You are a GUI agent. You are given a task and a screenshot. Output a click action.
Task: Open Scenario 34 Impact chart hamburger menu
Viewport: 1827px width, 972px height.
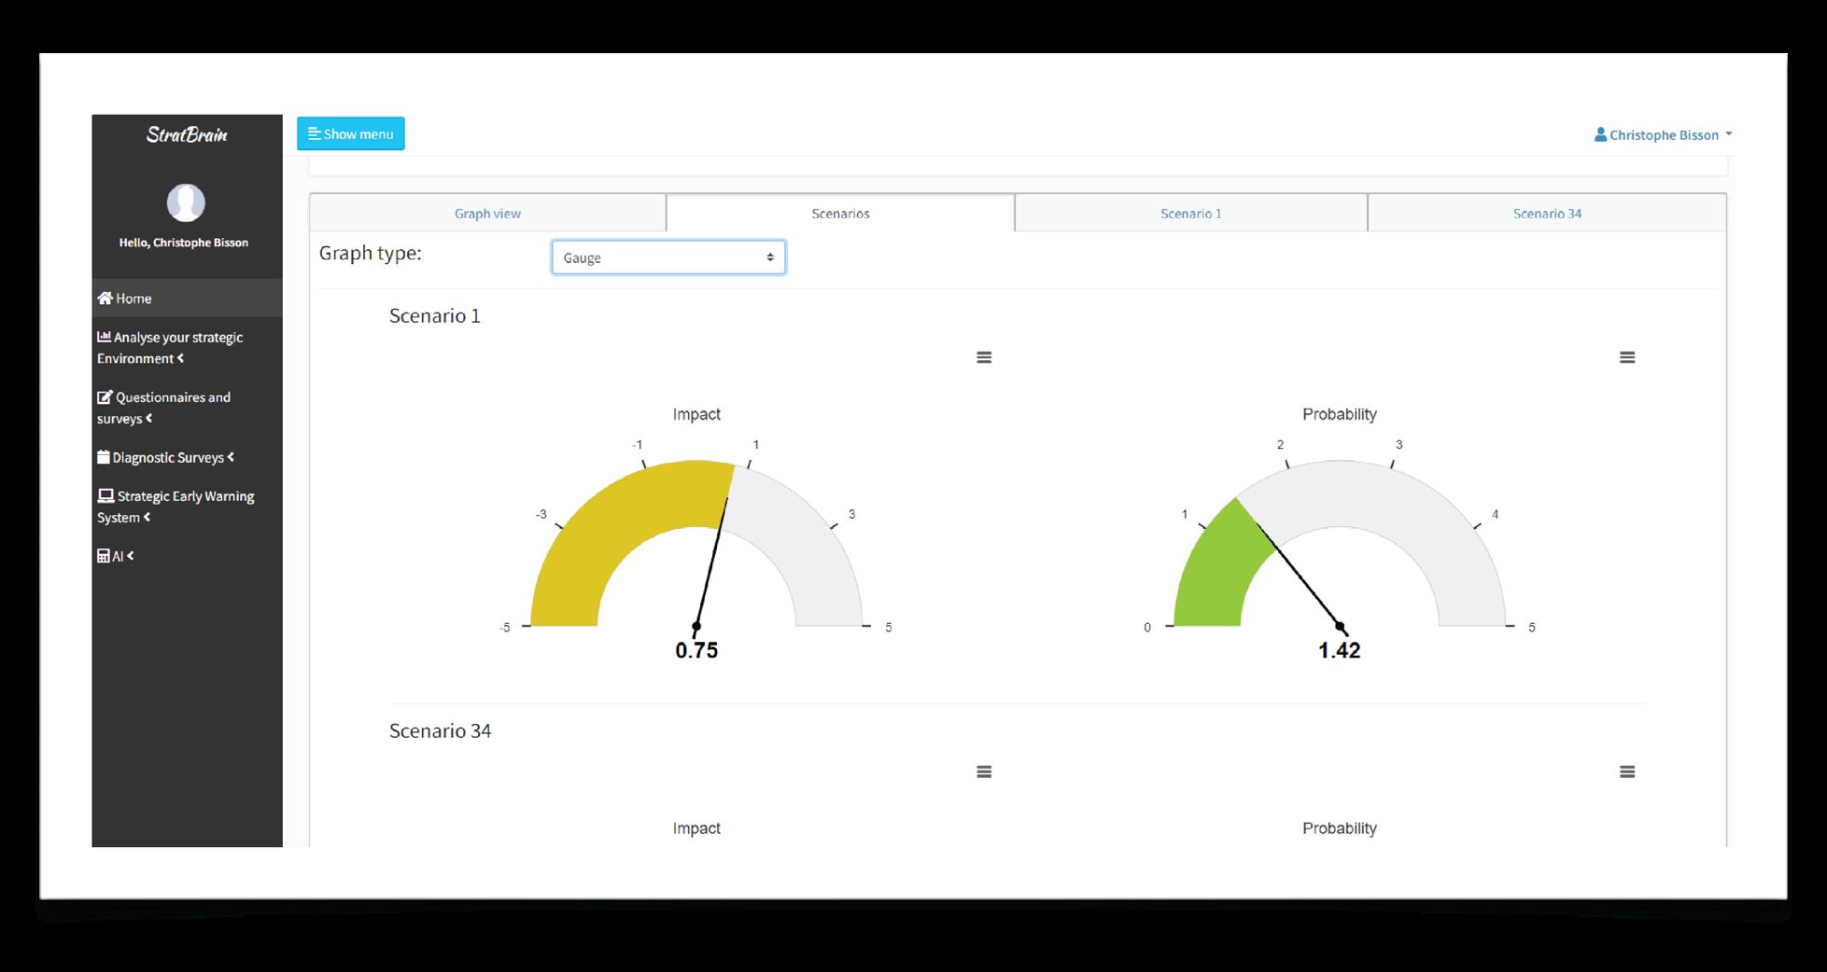point(984,771)
